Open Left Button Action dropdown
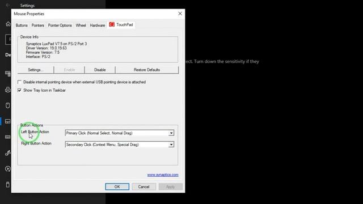 point(120,133)
